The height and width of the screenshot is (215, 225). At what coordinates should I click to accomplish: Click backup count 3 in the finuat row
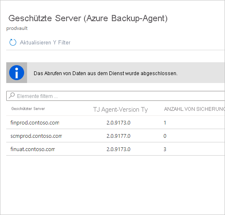(165, 149)
